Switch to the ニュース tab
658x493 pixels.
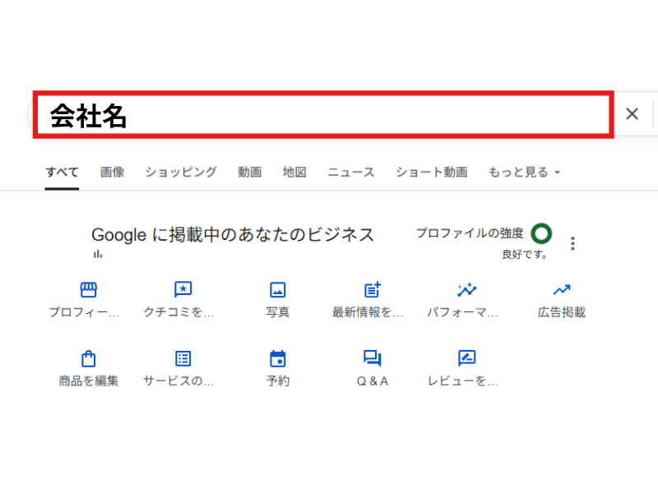351,172
